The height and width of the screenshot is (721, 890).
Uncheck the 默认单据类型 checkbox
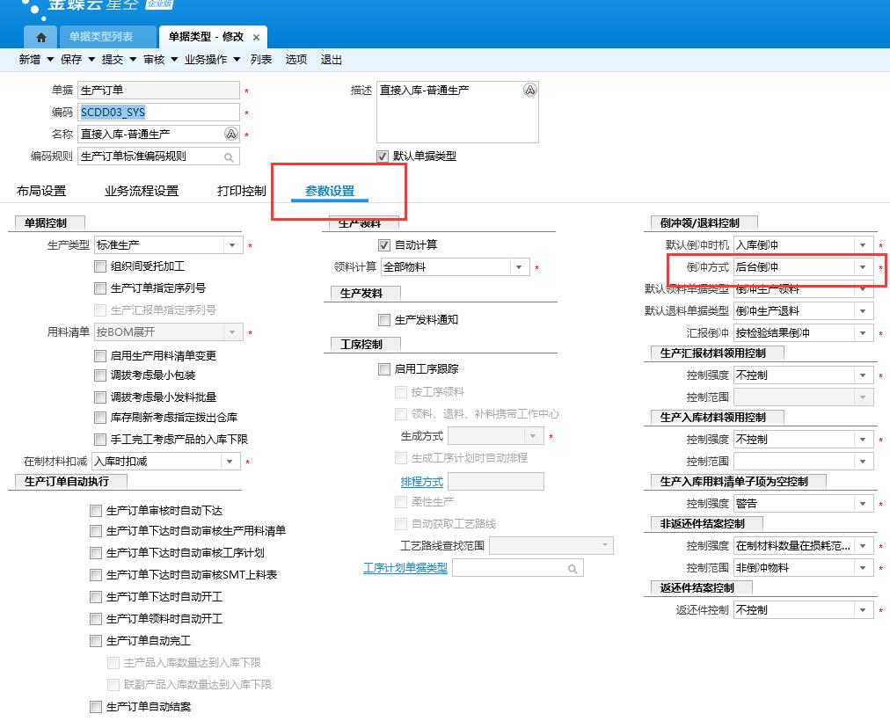(x=383, y=157)
